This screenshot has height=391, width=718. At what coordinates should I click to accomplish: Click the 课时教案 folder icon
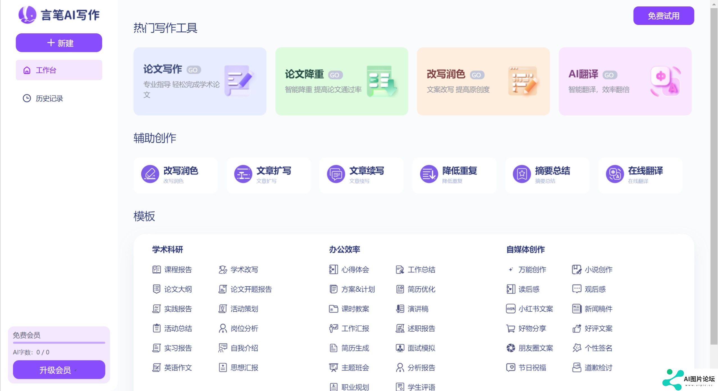click(x=333, y=309)
